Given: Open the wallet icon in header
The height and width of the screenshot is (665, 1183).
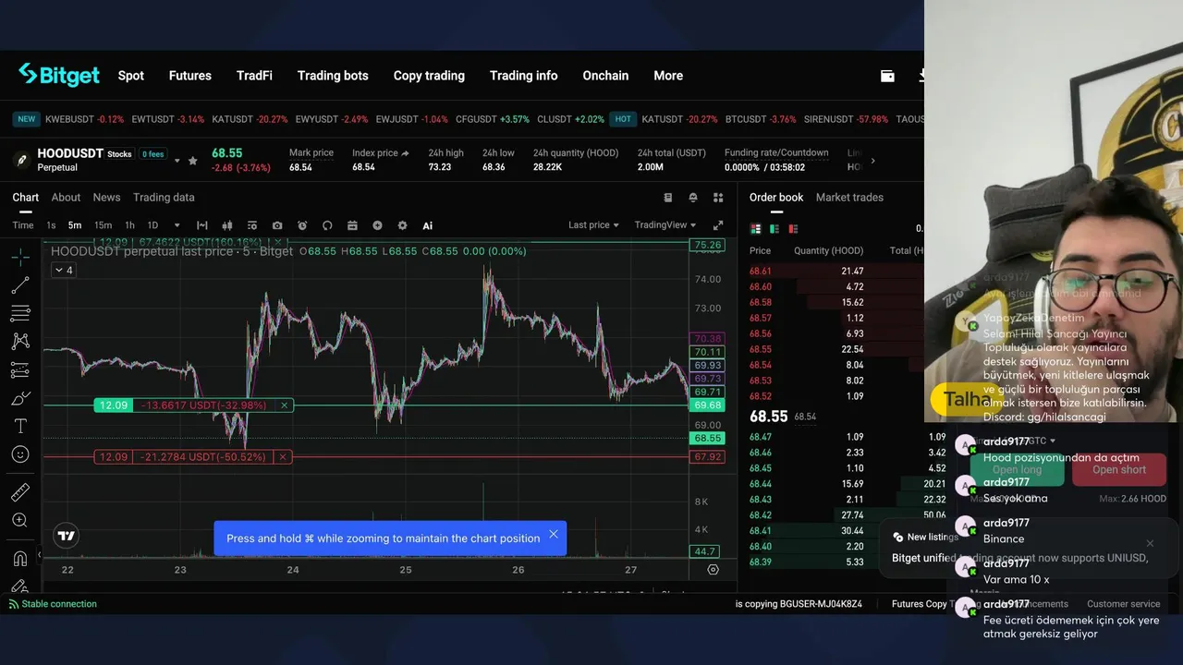Looking at the screenshot, I should click(x=887, y=76).
